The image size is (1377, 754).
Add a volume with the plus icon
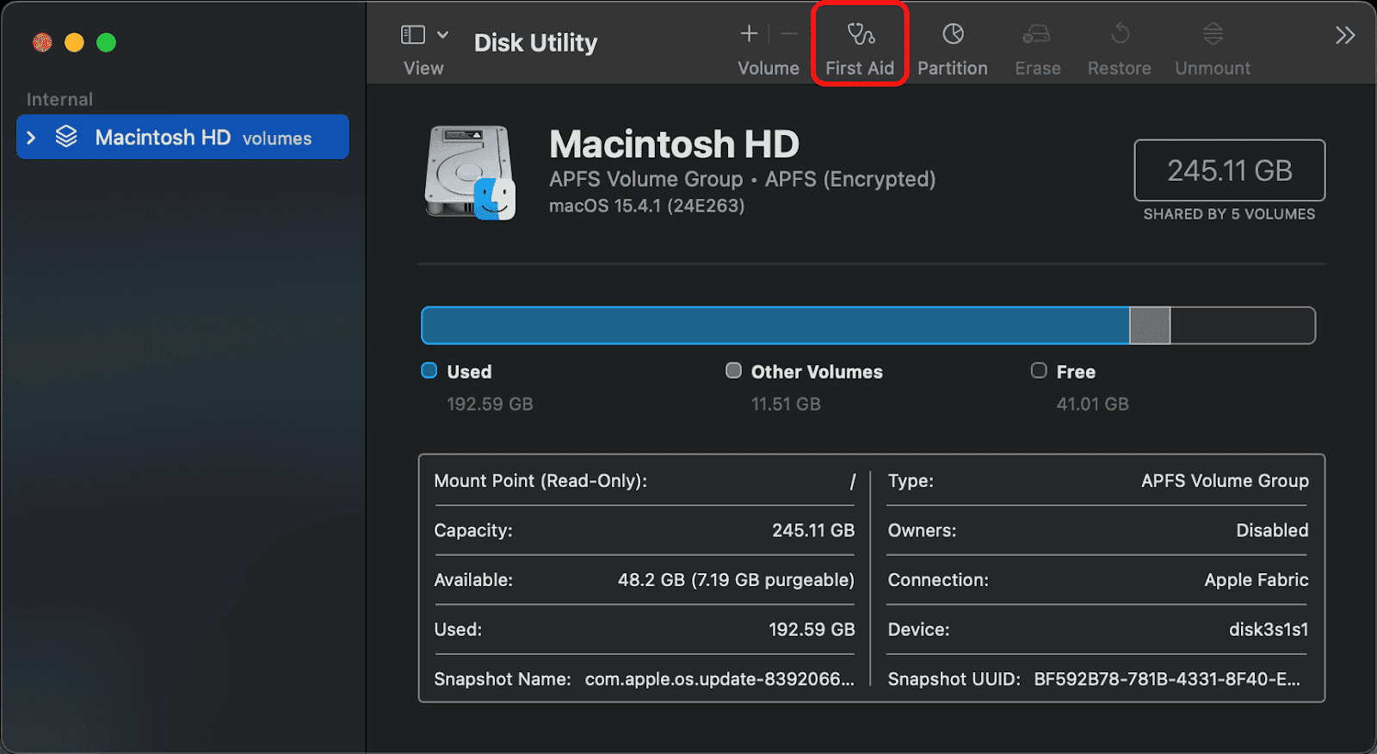749,34
